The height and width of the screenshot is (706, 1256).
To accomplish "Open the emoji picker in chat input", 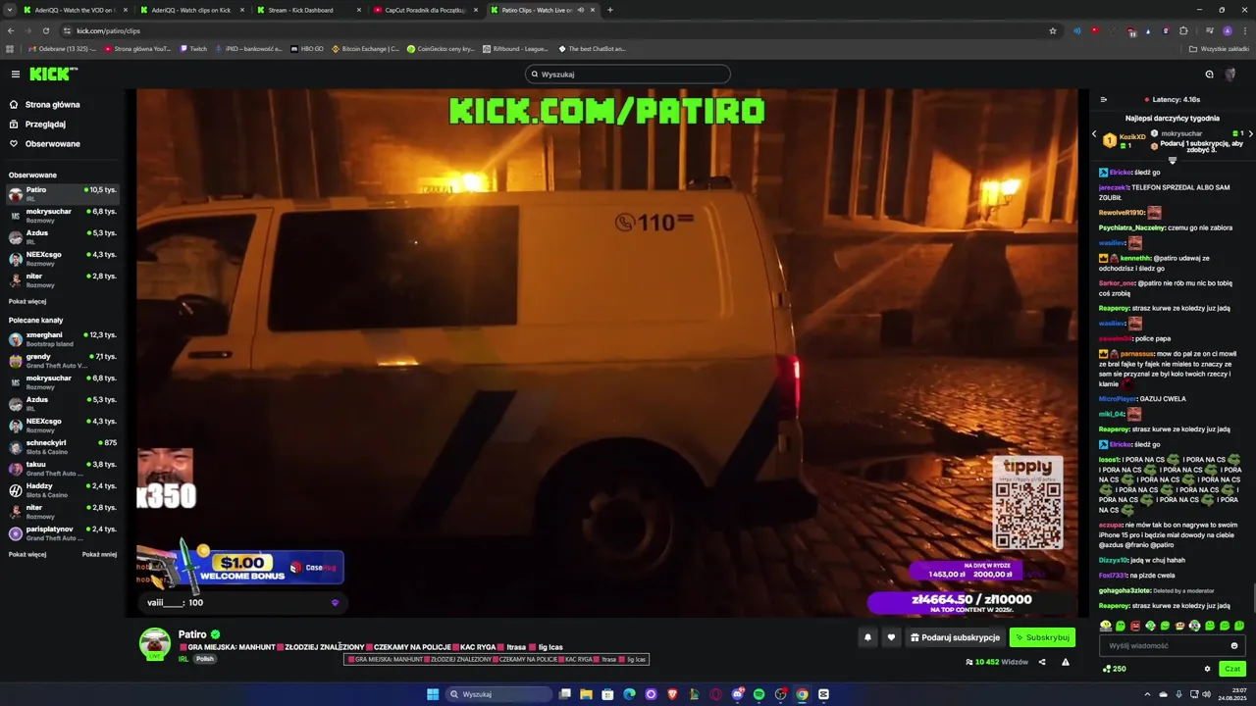I will pyautogui.click(x=1234, y=645).
